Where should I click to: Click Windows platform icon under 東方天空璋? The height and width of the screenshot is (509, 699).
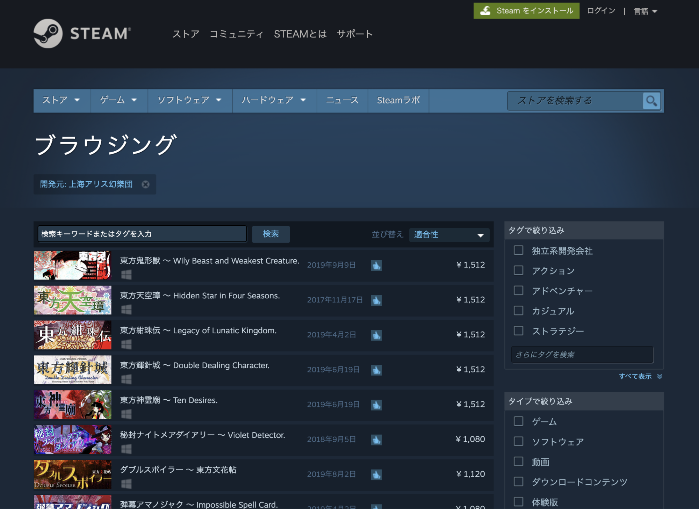(x=126, y=310)
